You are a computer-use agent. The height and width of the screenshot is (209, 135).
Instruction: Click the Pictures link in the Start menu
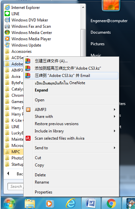[98, 44]
